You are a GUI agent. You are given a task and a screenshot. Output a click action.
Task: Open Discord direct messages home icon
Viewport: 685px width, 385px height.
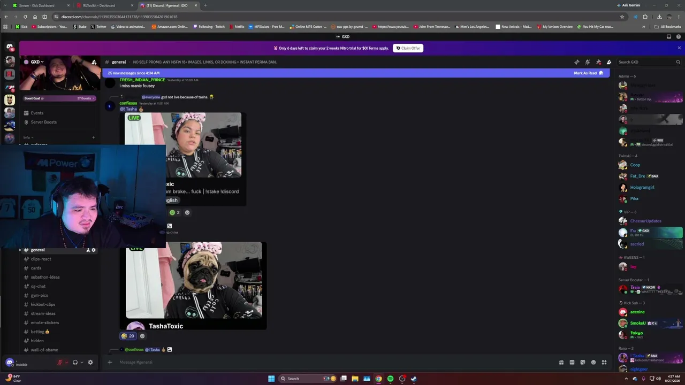(10, 47)
